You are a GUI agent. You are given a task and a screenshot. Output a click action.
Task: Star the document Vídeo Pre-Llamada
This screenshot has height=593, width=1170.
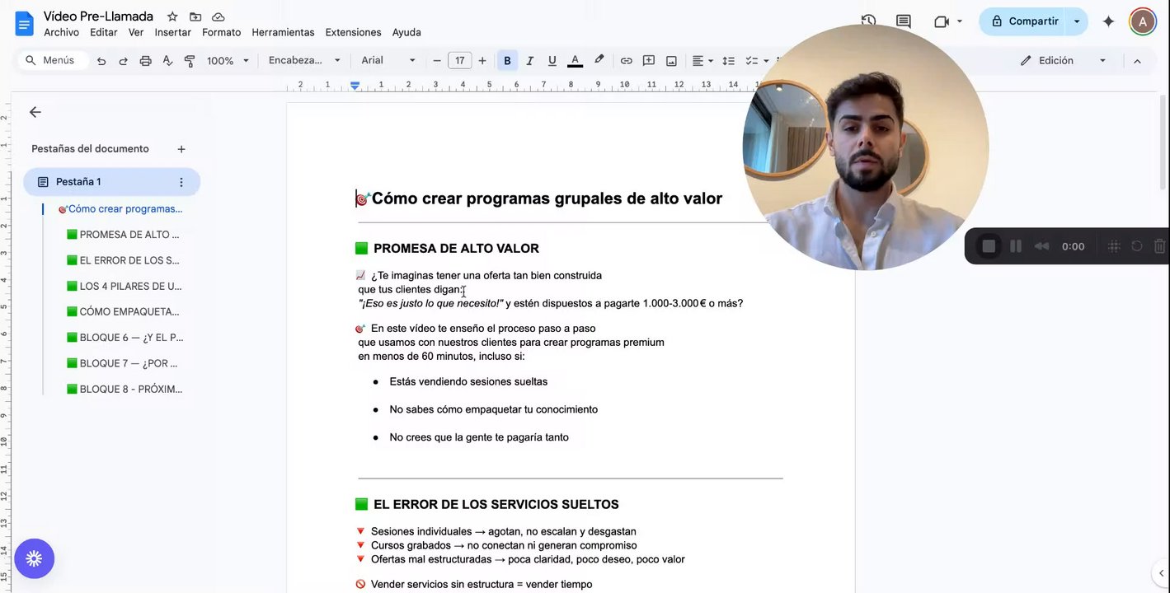[172, 16]
